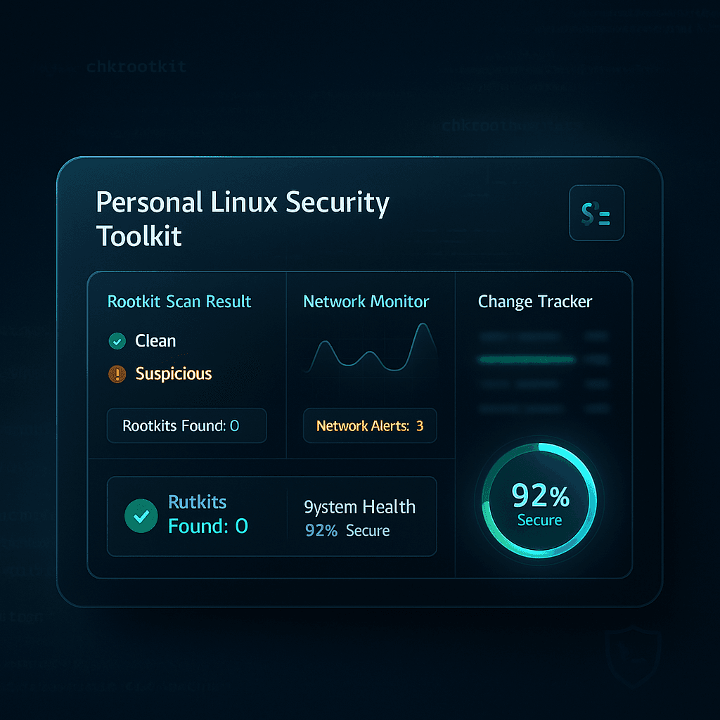The height and width of the screenshot is (720, 720).
Task: Toggle the Clean scan status
Action: click(155, 341)
